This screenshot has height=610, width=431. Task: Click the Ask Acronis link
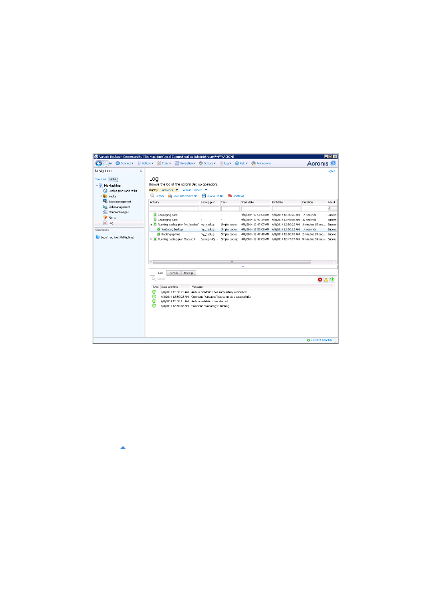click(x=261, y=164)
